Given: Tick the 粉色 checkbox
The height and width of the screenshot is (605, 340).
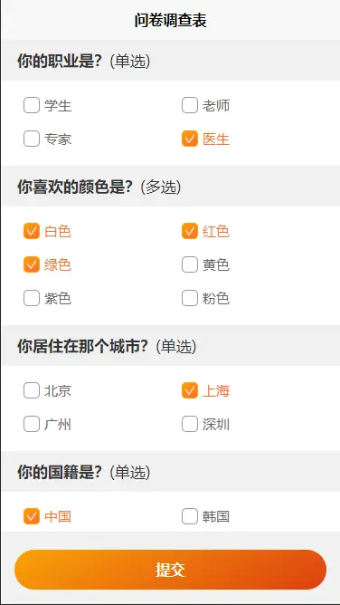Looking at the screenshot, I should (x=190, y=298).
